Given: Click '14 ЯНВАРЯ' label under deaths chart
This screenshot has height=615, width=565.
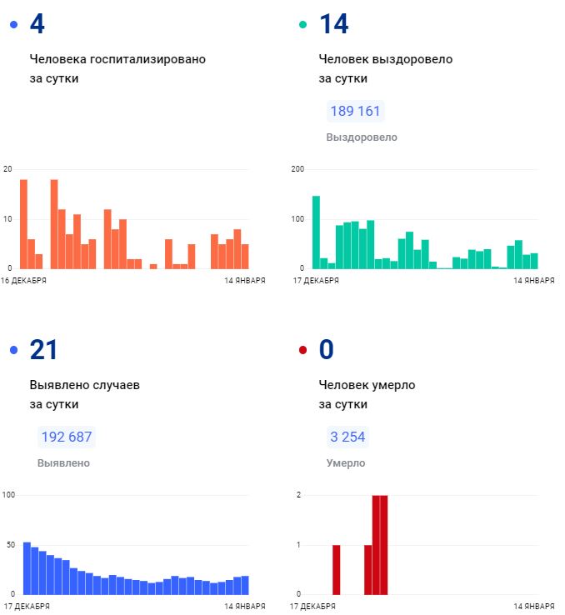Looking at the screenshot, I should (533, 606).
